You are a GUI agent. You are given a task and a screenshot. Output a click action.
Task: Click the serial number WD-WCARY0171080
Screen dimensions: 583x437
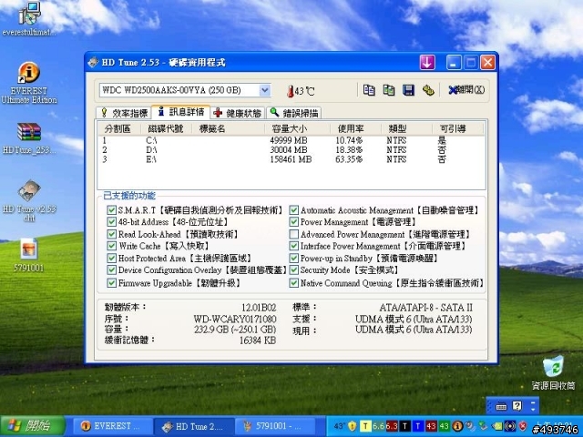(x=235, y=319)
